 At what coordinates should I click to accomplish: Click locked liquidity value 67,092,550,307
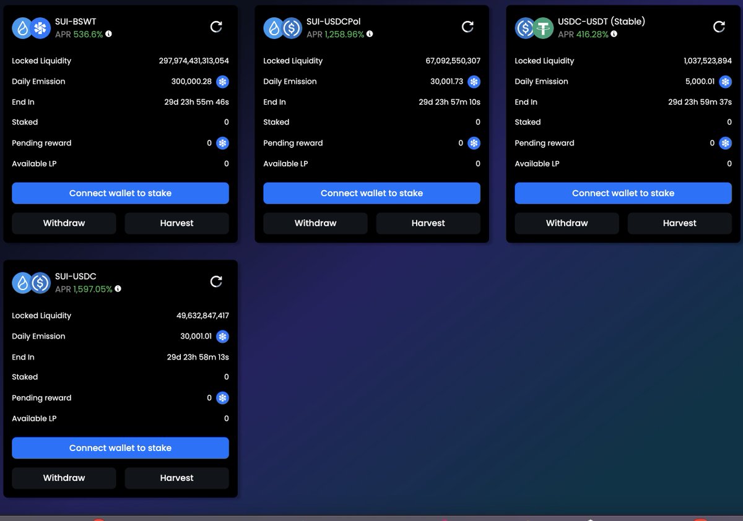pos(453,61)
